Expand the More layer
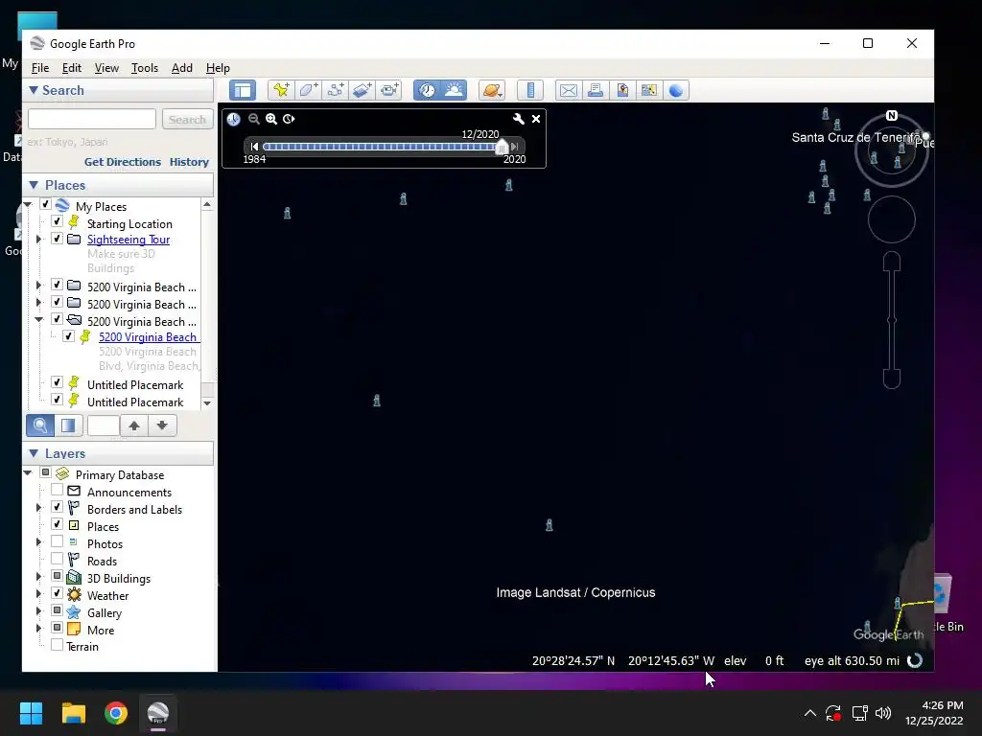 (x=38, y=629)
